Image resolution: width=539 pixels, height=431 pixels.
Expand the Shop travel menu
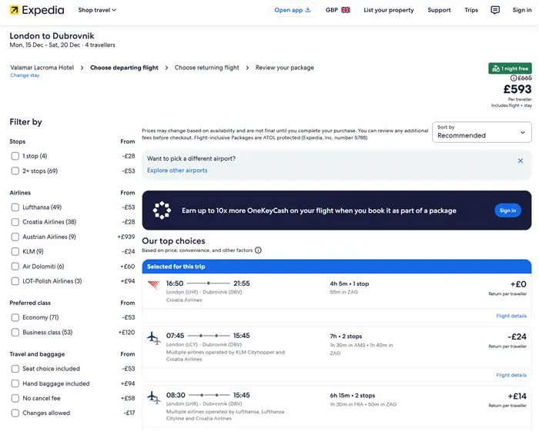pyautogui.click(x=97, y=10)
